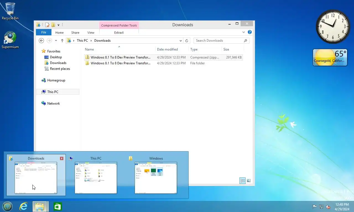
Task: Click the 291,946 KB size cell
Action: [234, 57]
